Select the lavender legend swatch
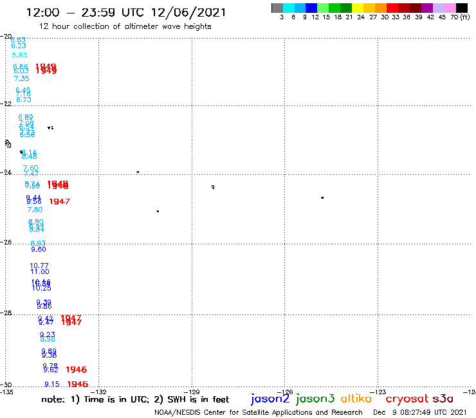 pyautogui.click(x=439, y=8)
